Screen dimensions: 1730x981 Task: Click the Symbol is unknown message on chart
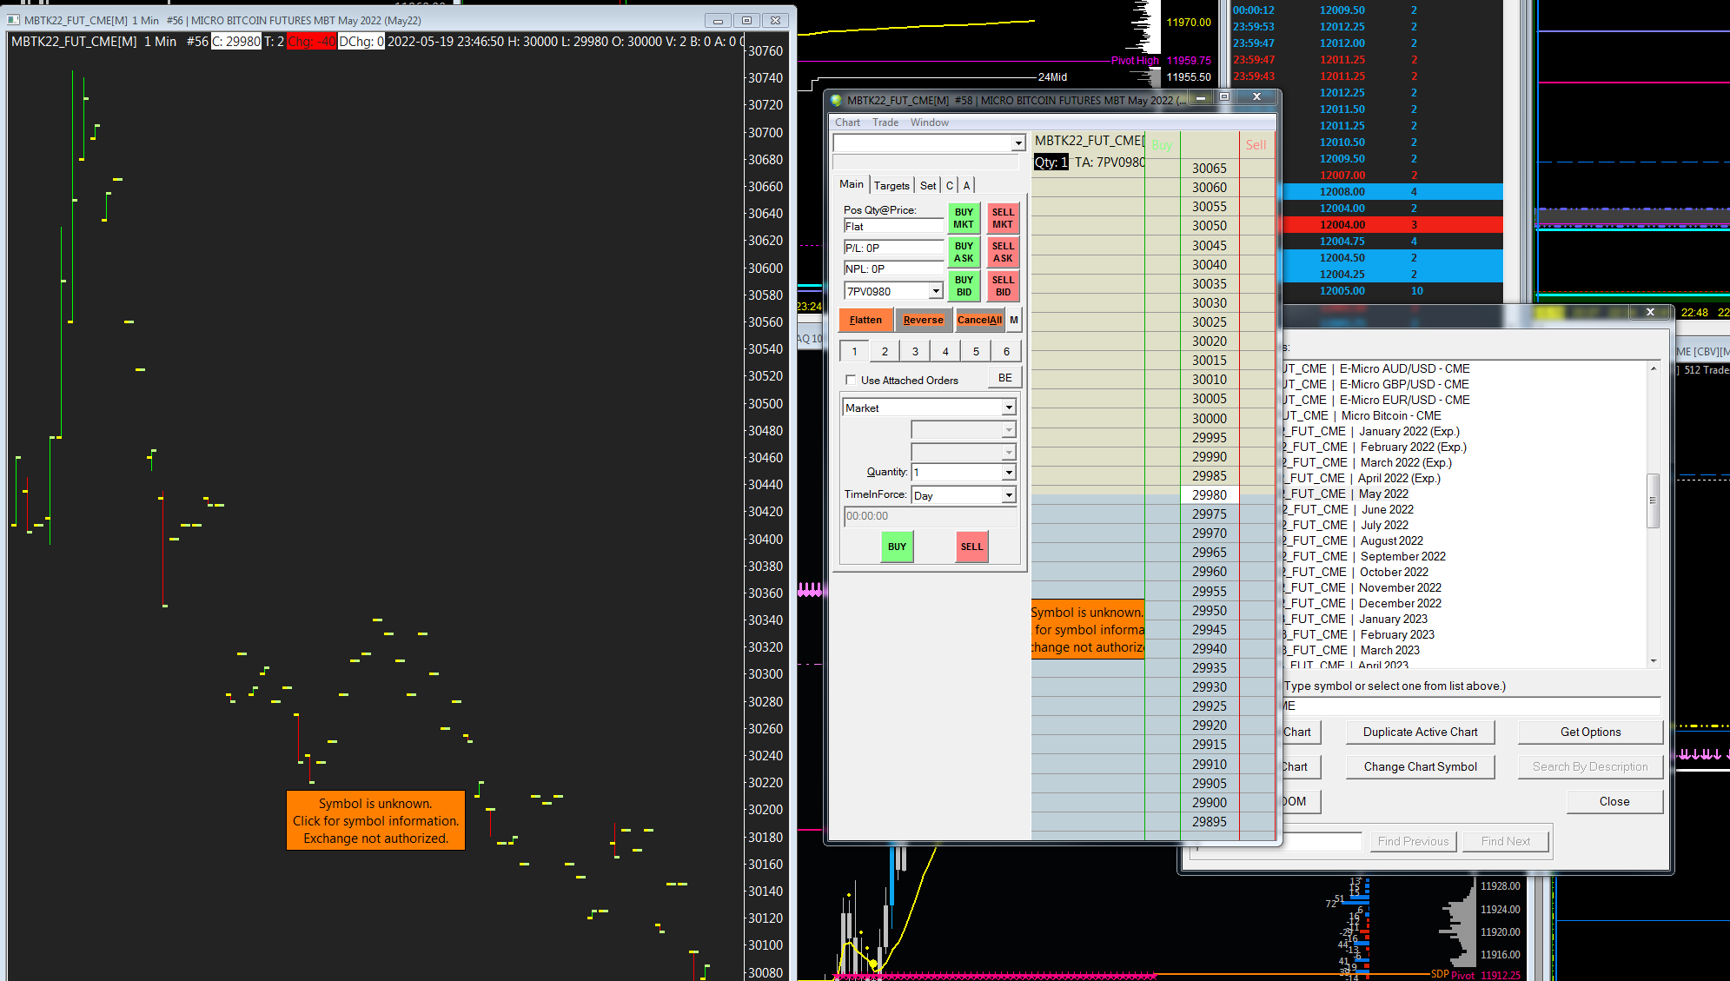click(x=375, y=820)
